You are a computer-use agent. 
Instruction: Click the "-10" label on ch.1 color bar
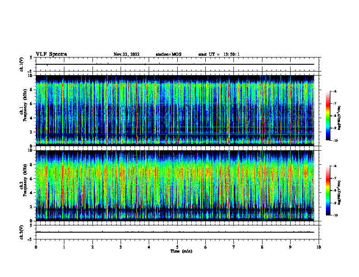point(335,141)
